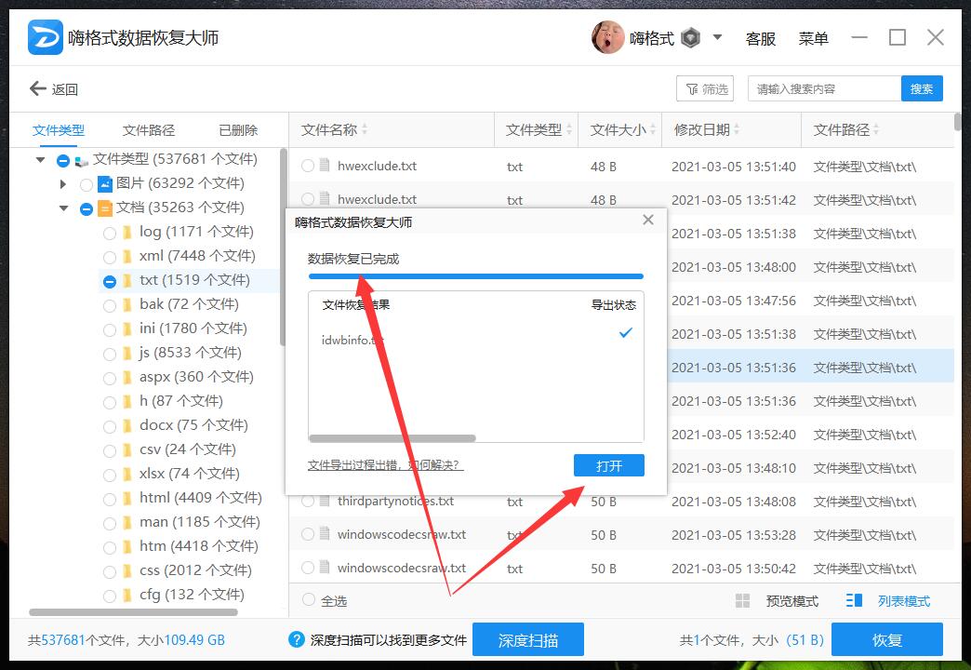The image size is (971, 670).
Task: Click the xml folder icon
Action: pos(126,257)
